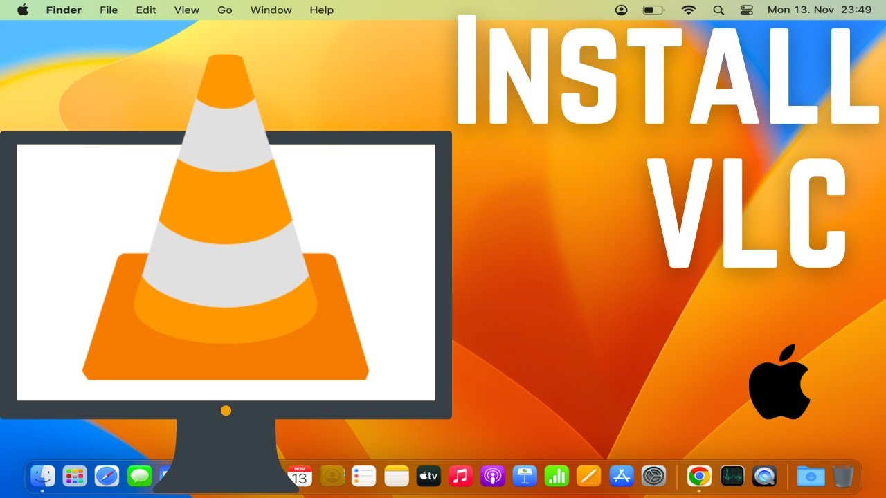Viewport: 886px width, 498px height.
Task: Launch the Music app from the dock
Action: 460,476
